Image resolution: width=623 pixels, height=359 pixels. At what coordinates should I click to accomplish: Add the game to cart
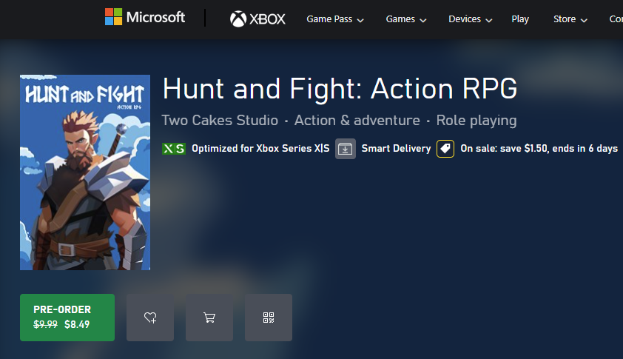[x=209, y=318]
